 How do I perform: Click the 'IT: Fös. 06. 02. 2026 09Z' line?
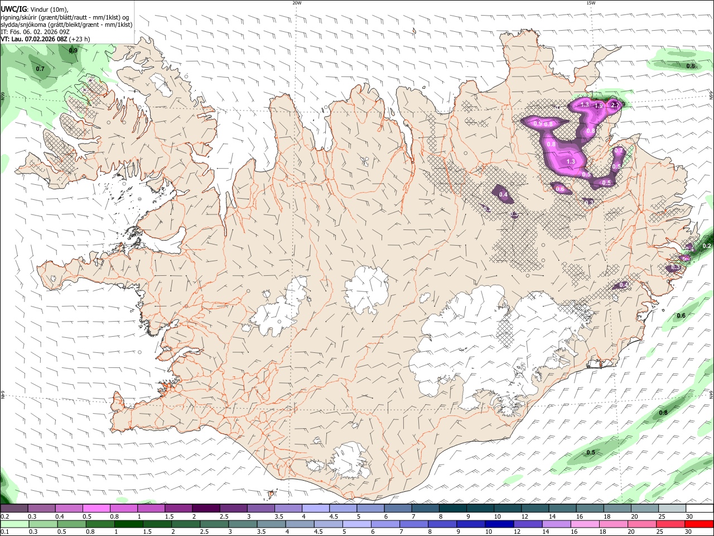point(35,32)
